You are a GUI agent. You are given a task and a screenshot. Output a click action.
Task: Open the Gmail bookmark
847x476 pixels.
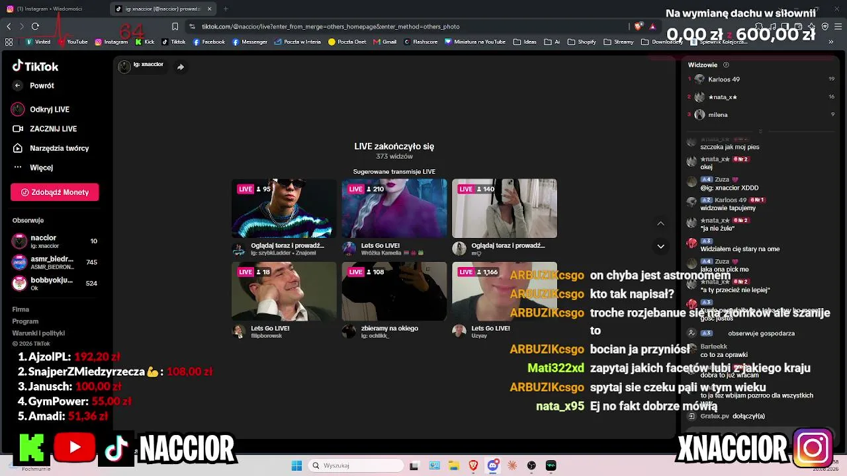point(384,42)
